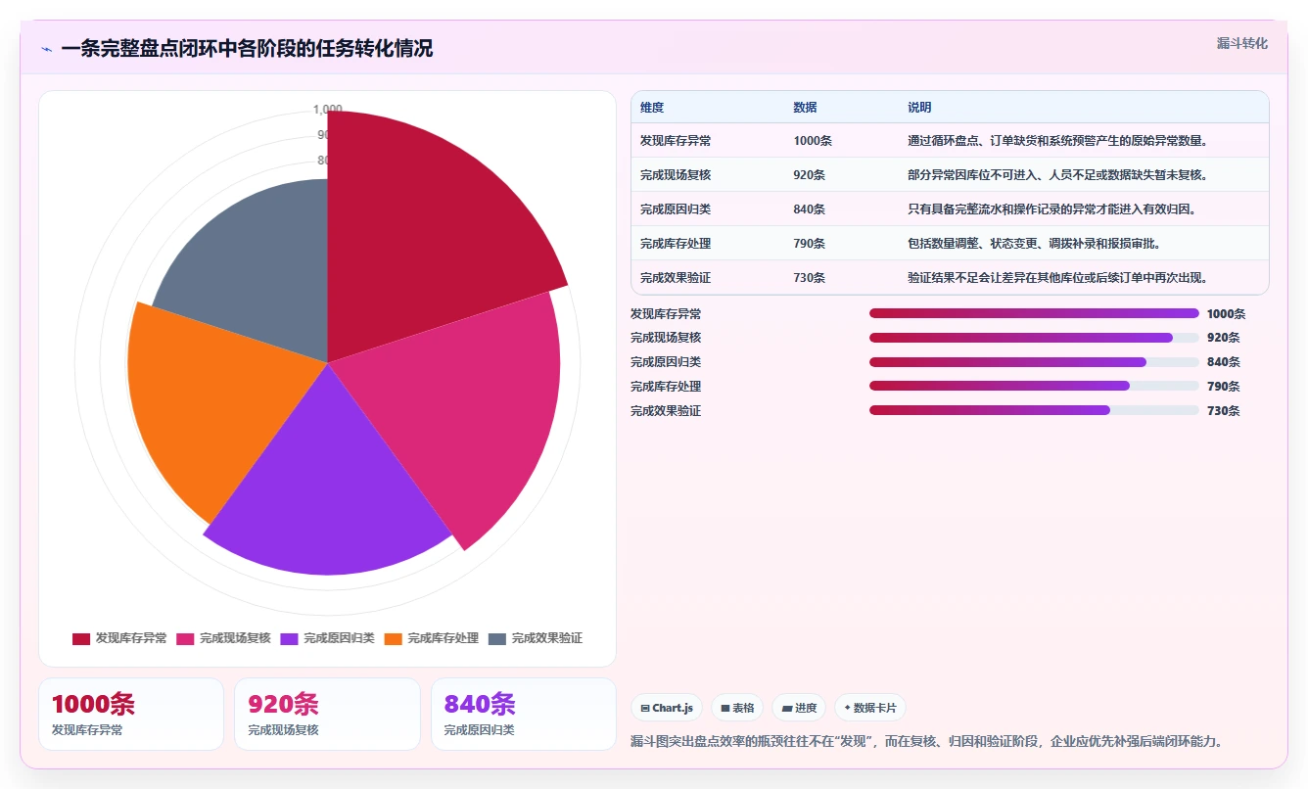The width and height of the screenshot is (1308, 789).
Task: Click the 920条 完成现场复核 data card
Action: click(327, 714)
